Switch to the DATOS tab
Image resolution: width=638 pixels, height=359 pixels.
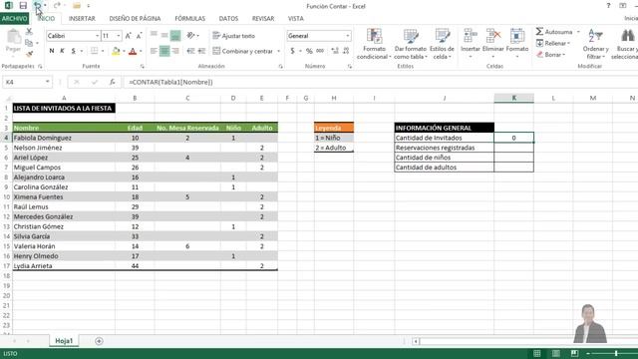tap(228, 19)
